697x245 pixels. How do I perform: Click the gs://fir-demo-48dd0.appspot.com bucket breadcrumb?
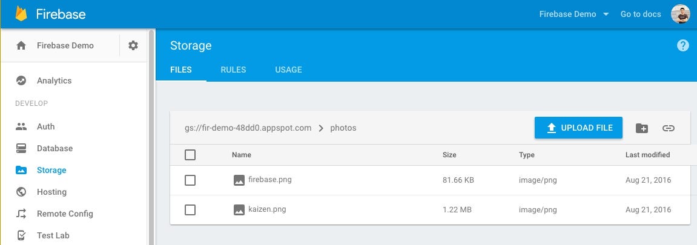tap(248, 128)
